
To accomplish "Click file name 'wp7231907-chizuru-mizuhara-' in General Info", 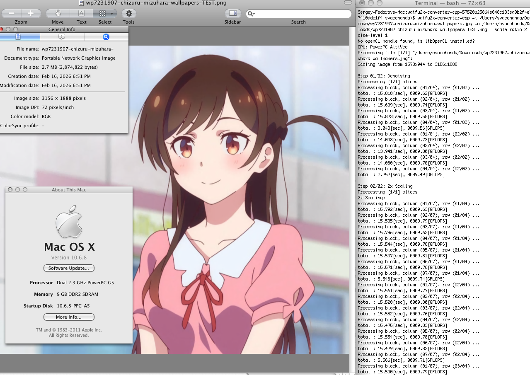I will coord(78,49).
